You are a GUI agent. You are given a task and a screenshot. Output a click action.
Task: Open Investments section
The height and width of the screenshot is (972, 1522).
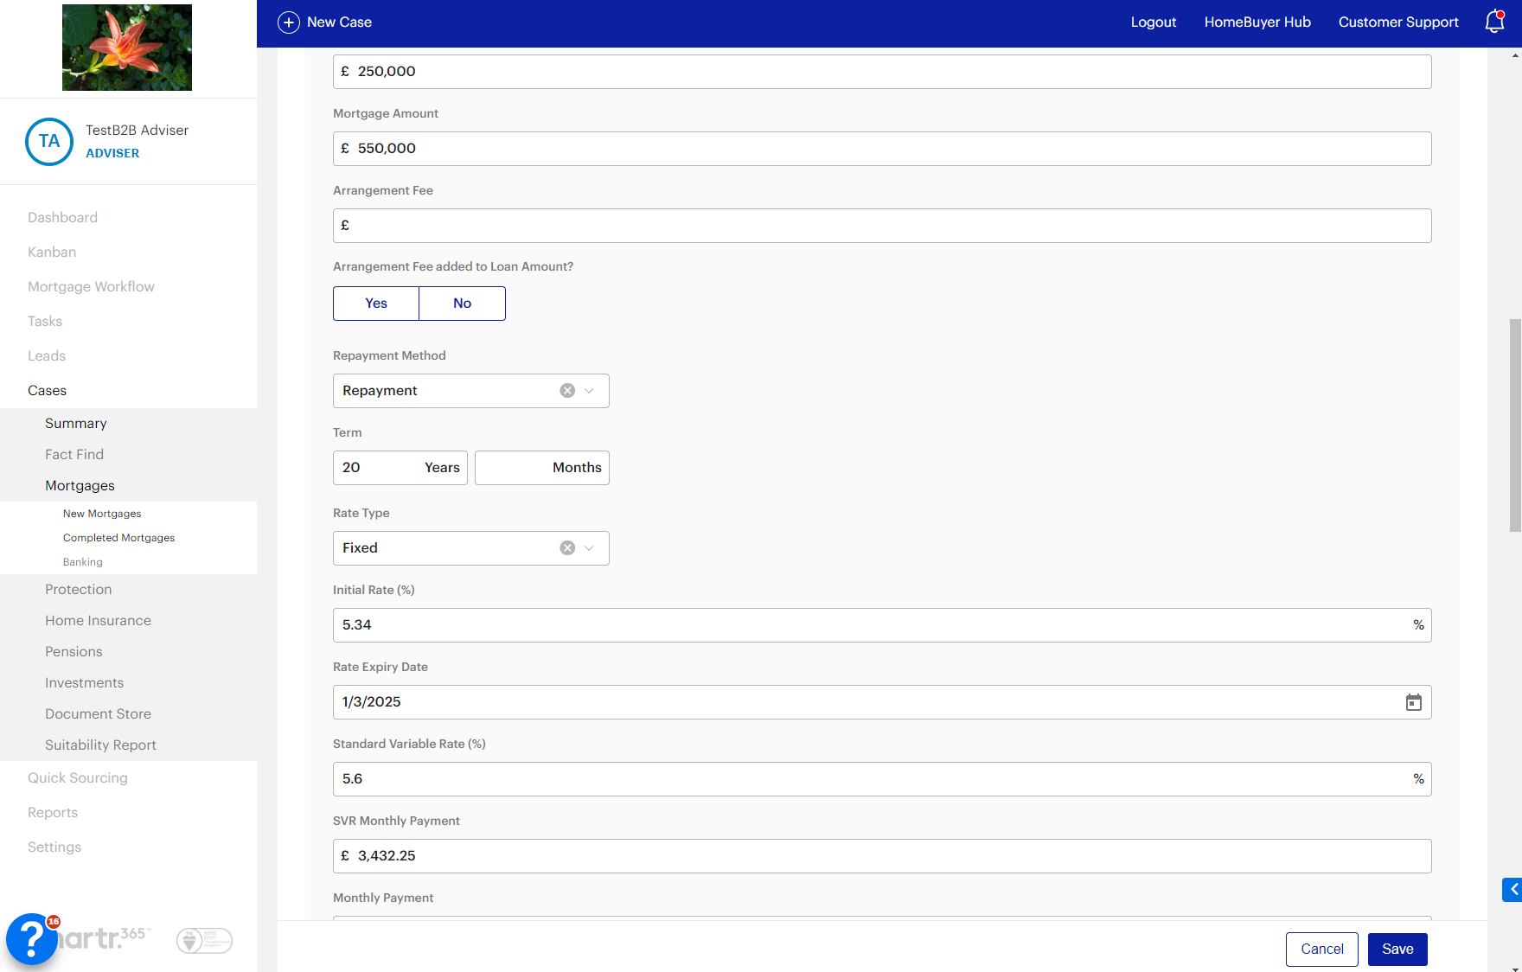tap(84, 683)
